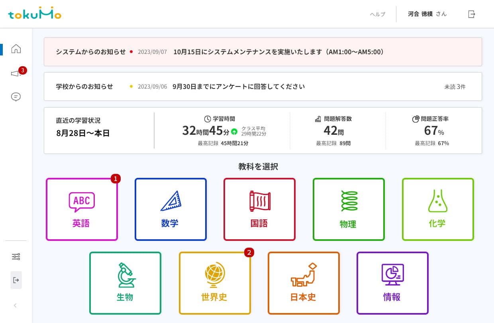Select Home in the left sidebar
This screenshot has height=323, width=494.
click(16, 48)
